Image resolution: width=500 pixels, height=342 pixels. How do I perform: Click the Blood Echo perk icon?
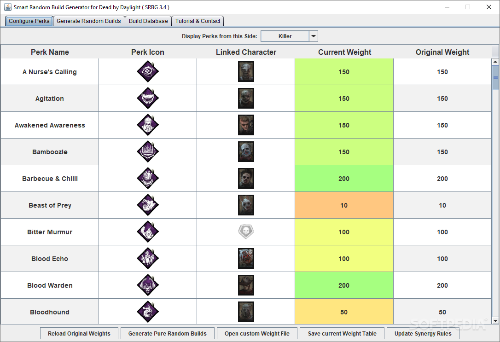[x=148, y=259]
